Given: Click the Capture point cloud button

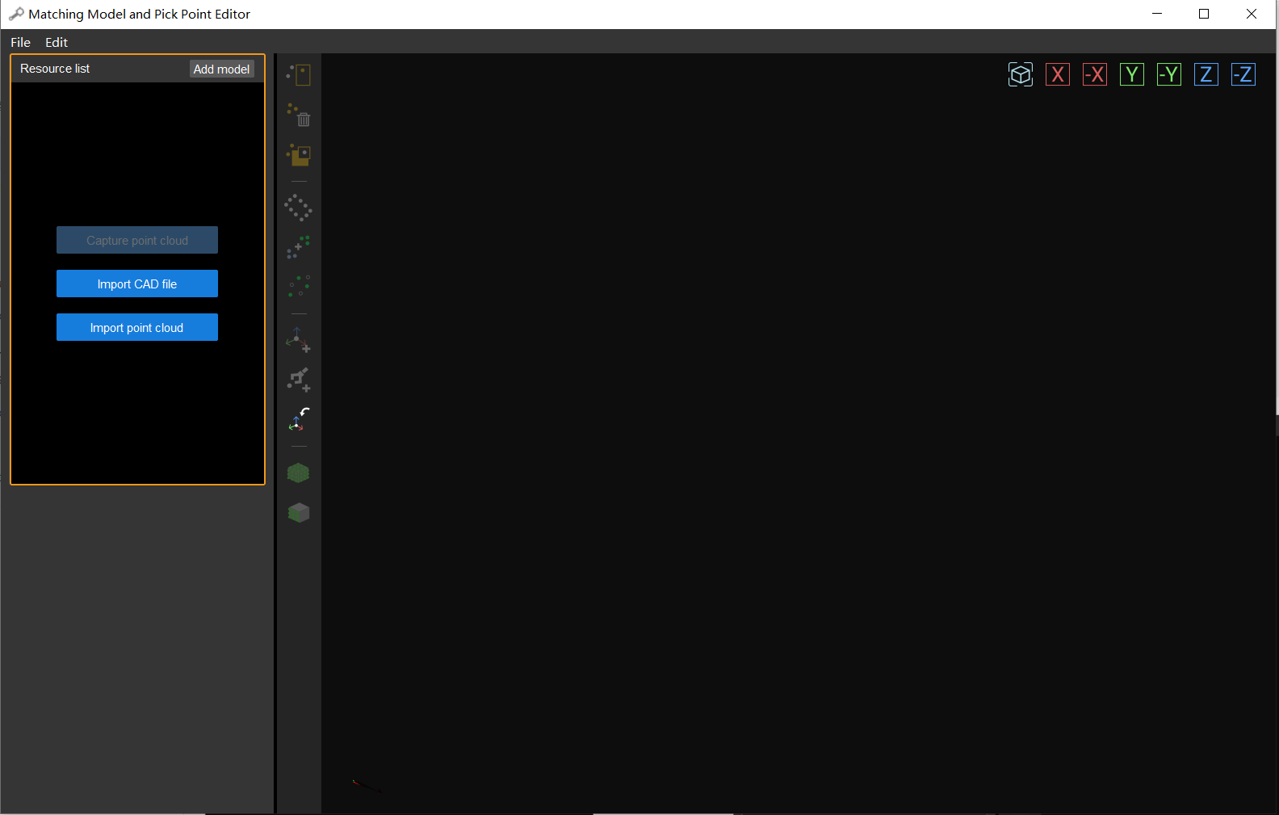Looking at the screenshot, I should pos(137,240).
